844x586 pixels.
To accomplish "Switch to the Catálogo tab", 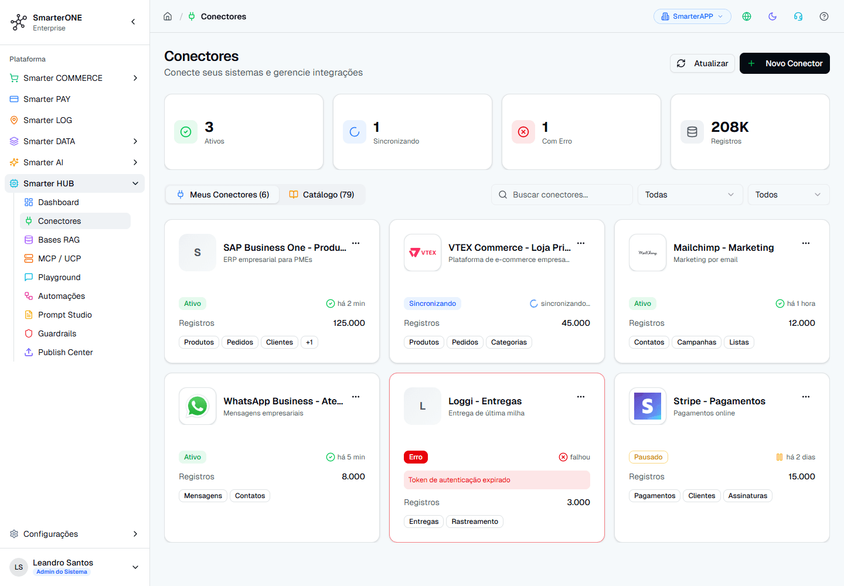I will point(322,195).
